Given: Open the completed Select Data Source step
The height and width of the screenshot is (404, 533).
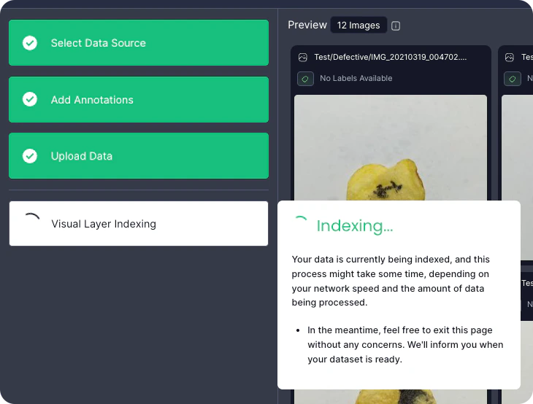Looking at the screenshot, I should click(139, 43).
